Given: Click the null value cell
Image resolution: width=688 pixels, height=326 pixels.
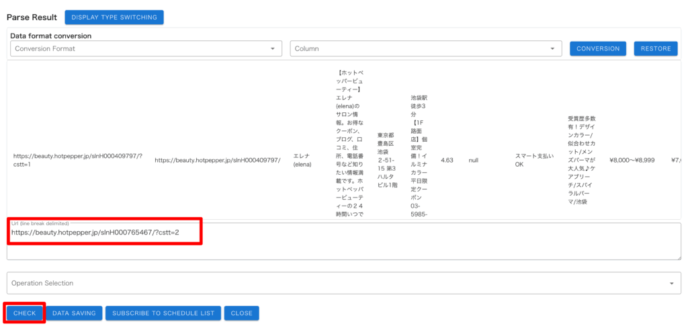Looking at the screenshot, I should click(474, 160).
